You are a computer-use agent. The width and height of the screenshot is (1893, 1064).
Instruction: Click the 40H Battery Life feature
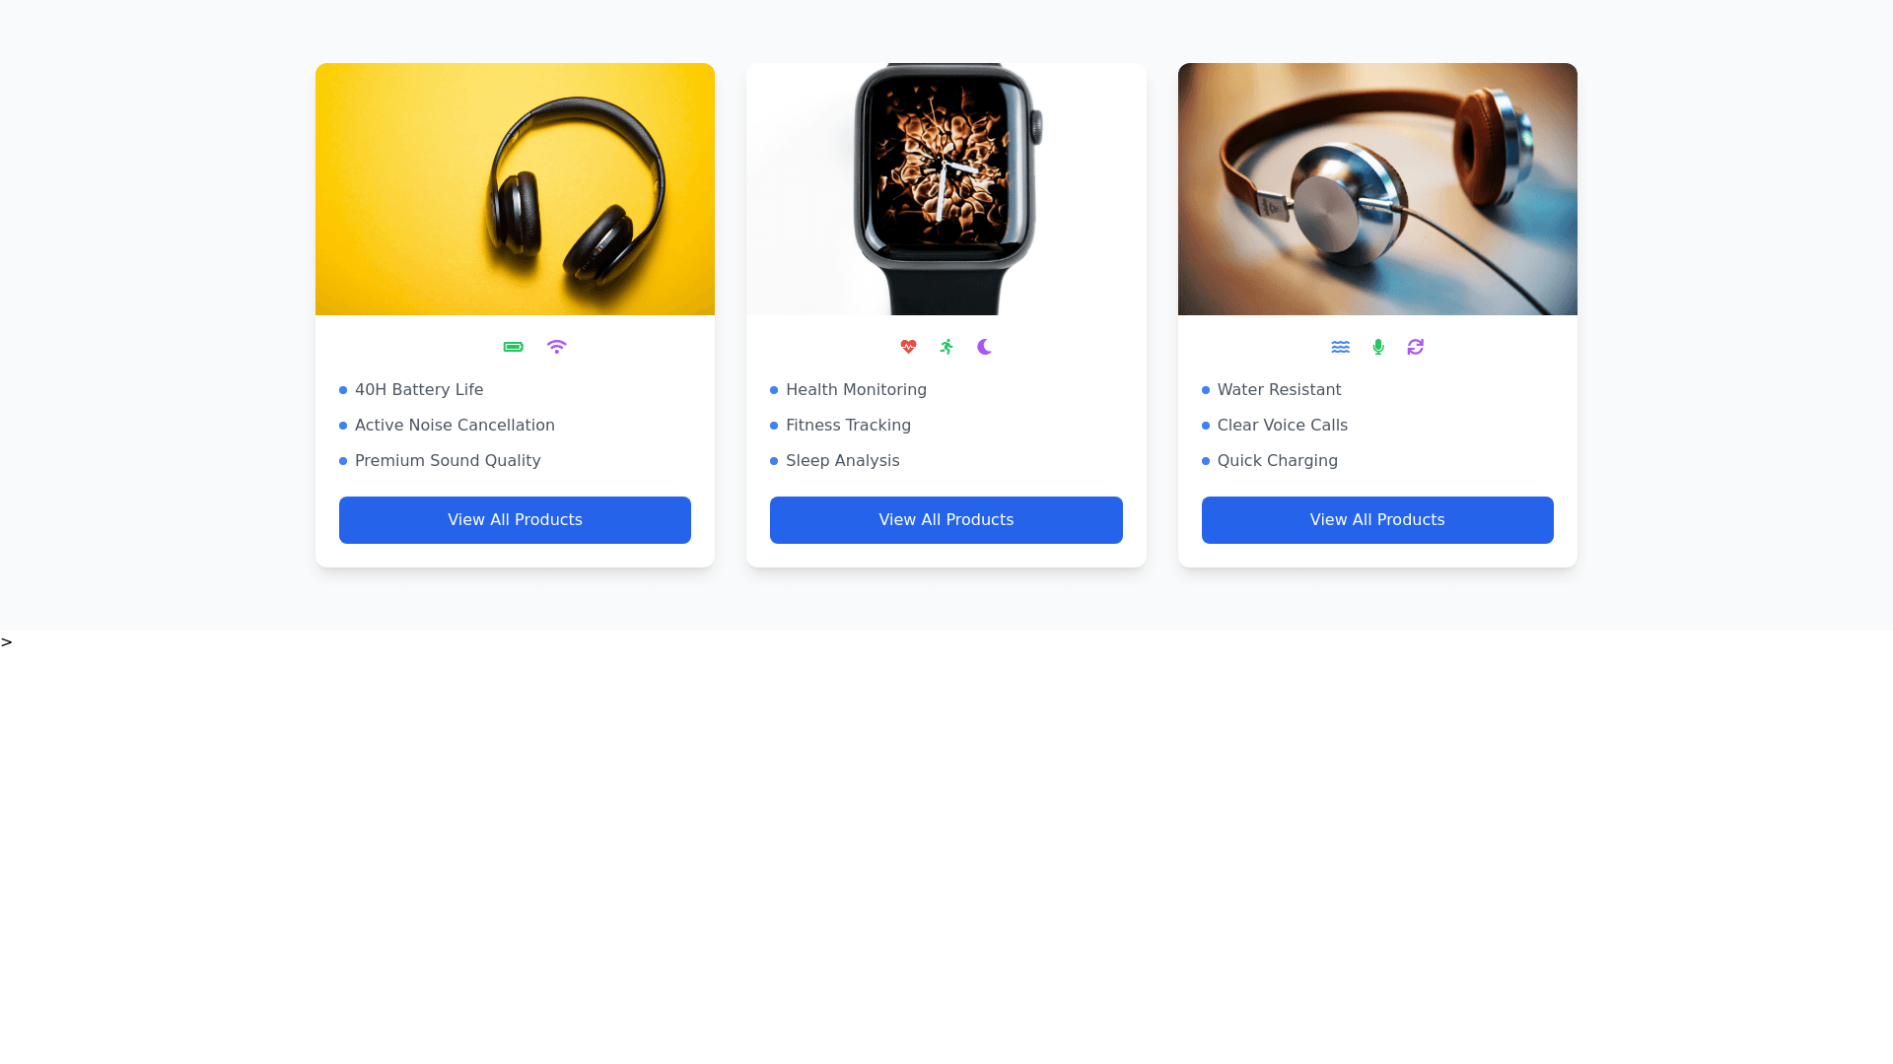point(419,390)
